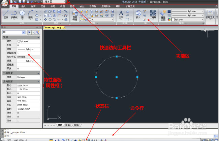Open the 二维草图 workspace dropdown
Viewport: 219px width, 141px height.
pyautogui.click(x=54, y=2)
